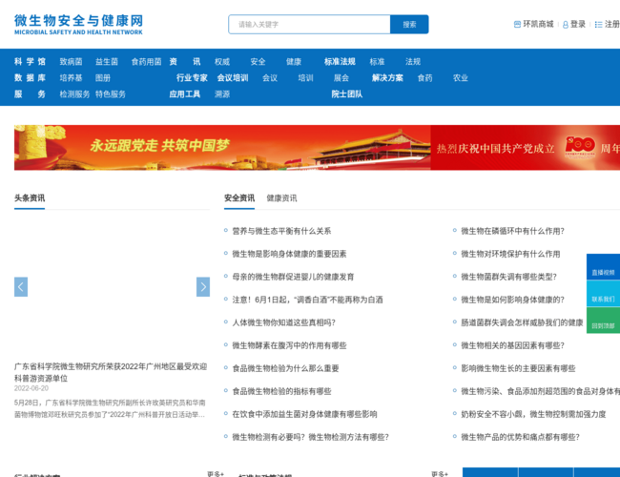This screenshot has height=477, width=620.
Task: Click the 请输入关键字 search field
Action: pyautogui.click(x=309, y=25)
